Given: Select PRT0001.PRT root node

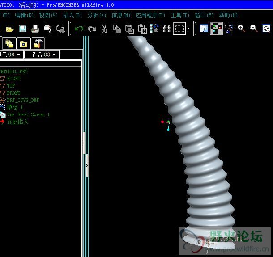Looking at the screenshot, I should tap(13, 72).
